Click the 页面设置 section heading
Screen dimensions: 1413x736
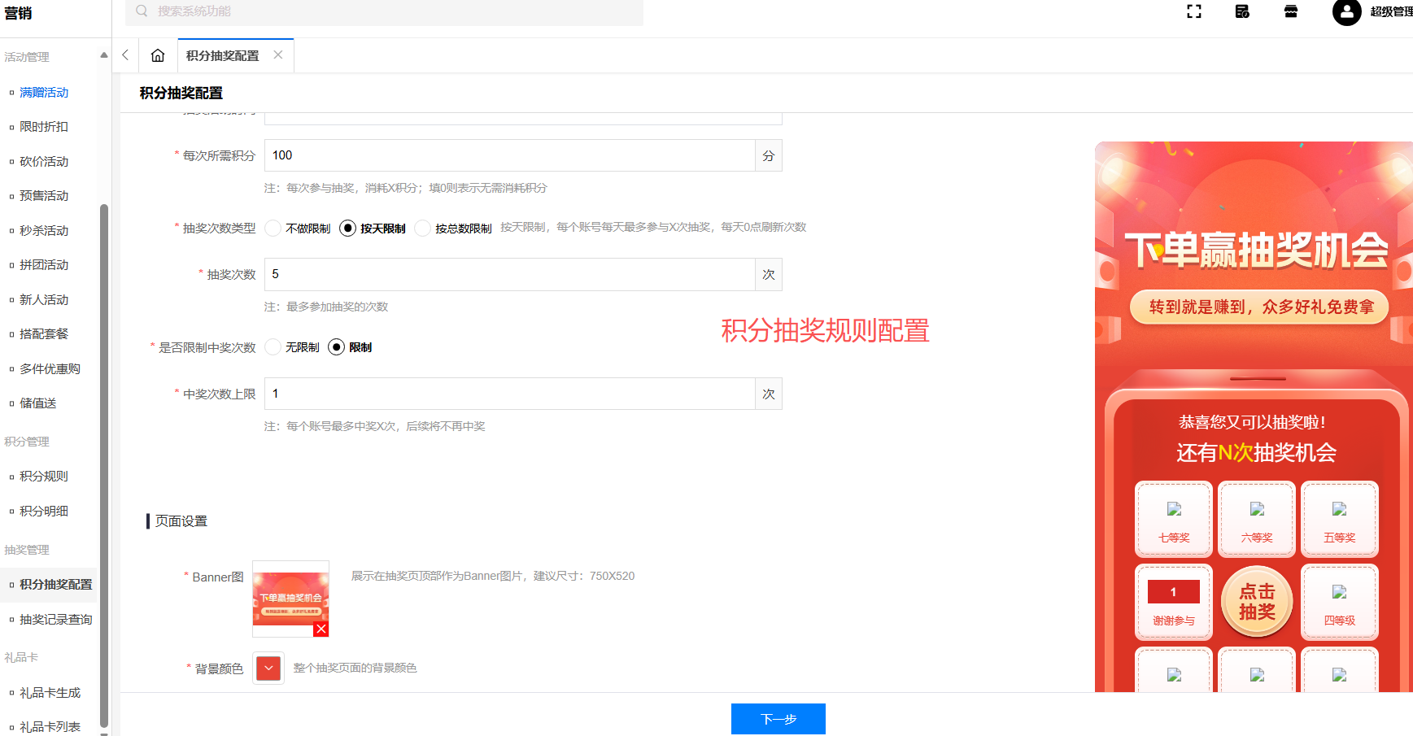tap(181, 521)
